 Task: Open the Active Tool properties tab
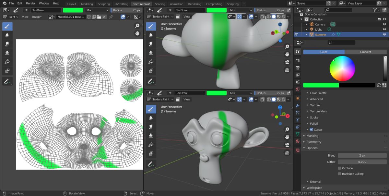pos(298,52)
